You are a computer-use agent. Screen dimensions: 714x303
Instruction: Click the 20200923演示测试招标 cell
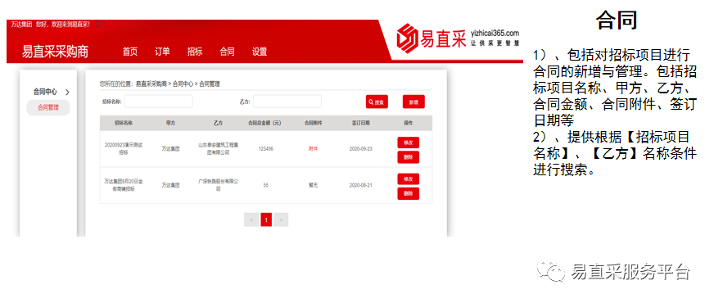(124, 149)
